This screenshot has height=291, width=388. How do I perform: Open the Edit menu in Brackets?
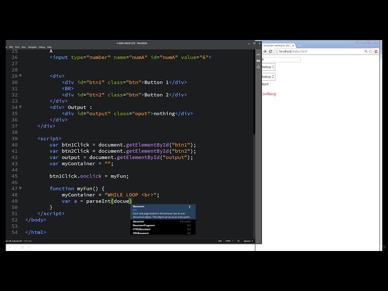(x=11, y=47)
